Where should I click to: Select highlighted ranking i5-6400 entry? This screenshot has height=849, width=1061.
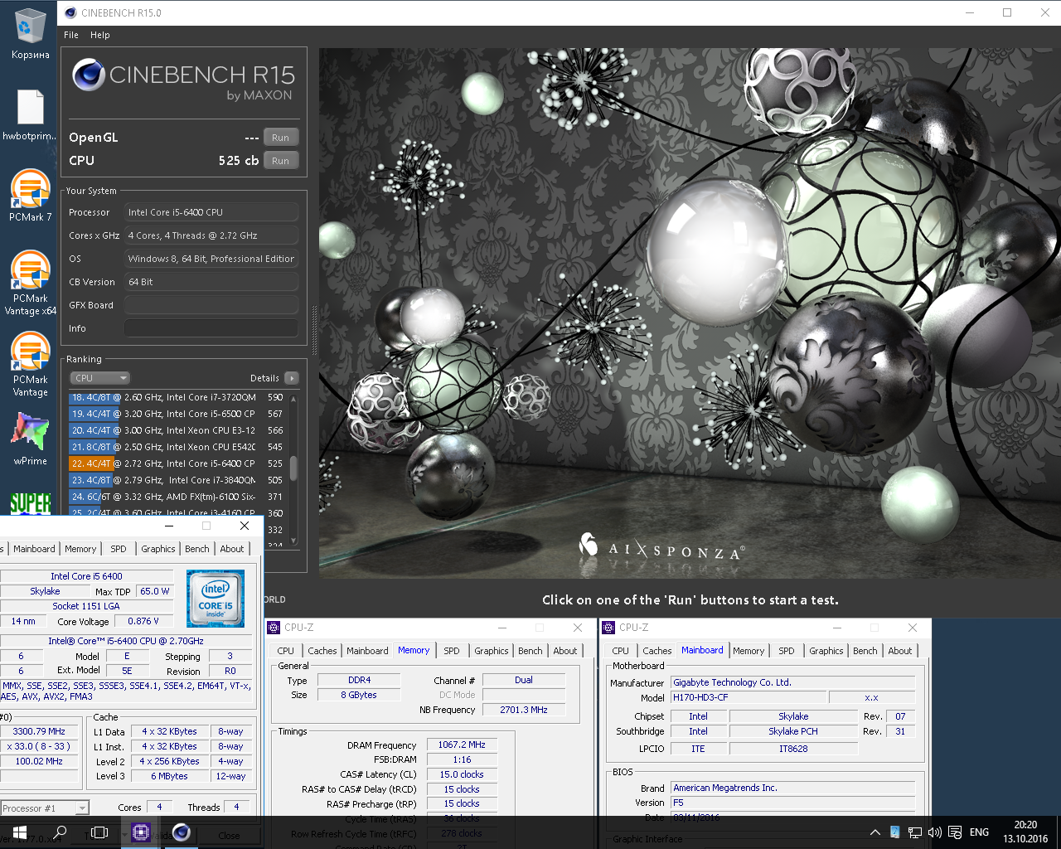[177, 463]
